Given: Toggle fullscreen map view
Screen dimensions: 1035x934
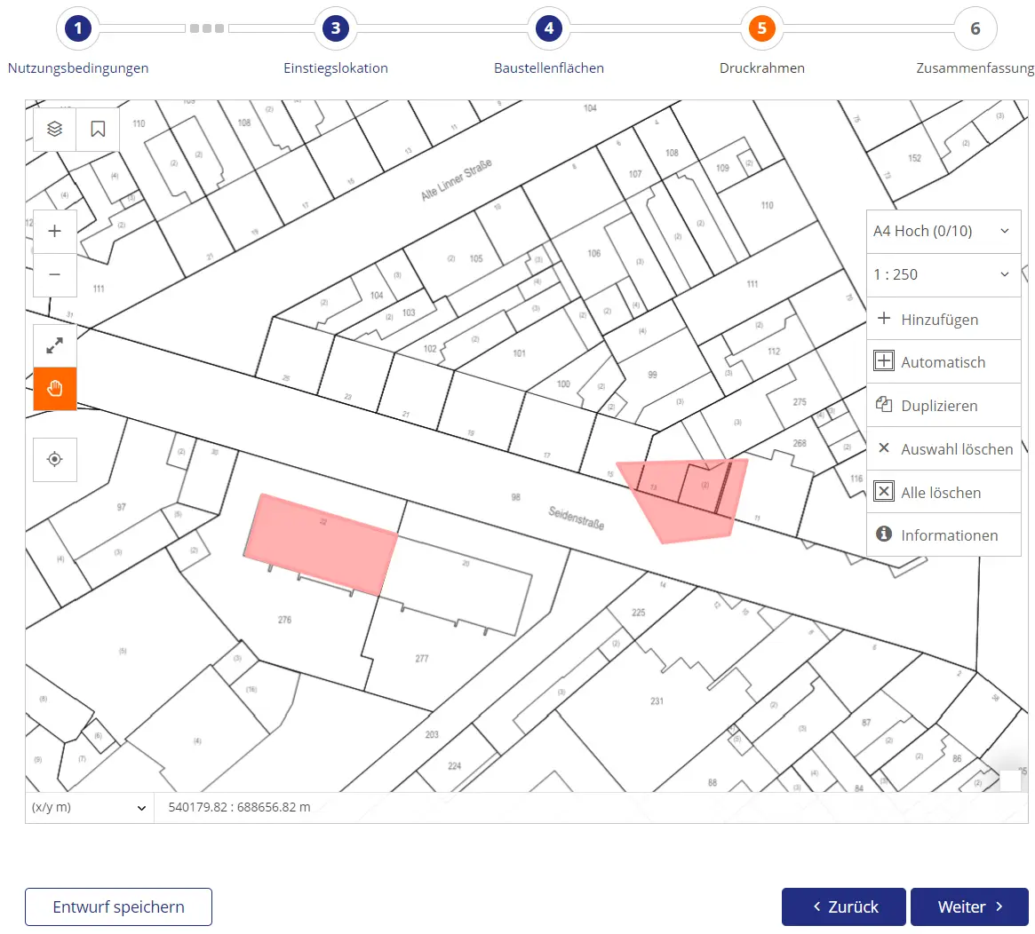Looking at the screenshot, I should coord(54,345).
